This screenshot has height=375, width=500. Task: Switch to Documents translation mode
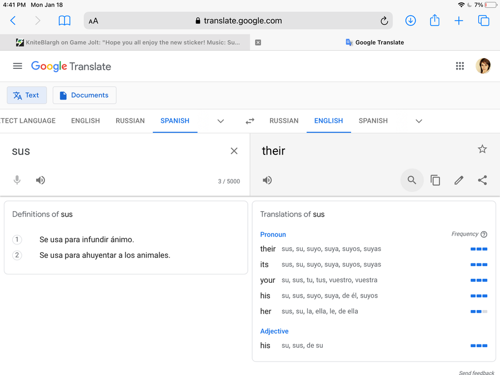pos(84,95)
